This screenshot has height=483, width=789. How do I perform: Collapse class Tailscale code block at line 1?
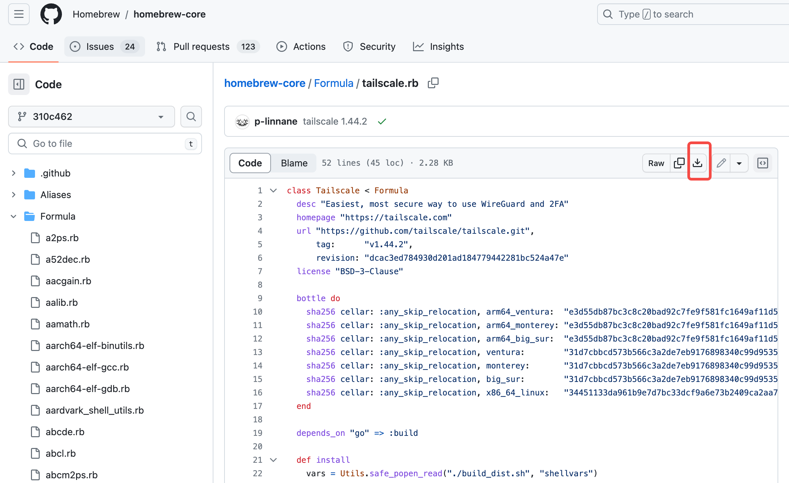273,190
